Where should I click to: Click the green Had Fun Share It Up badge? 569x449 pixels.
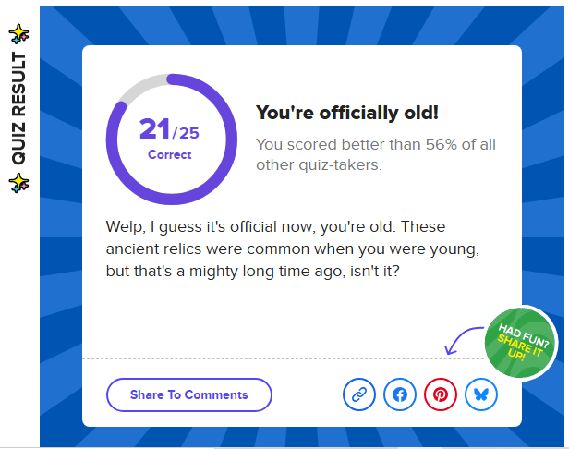pos(521,343)
